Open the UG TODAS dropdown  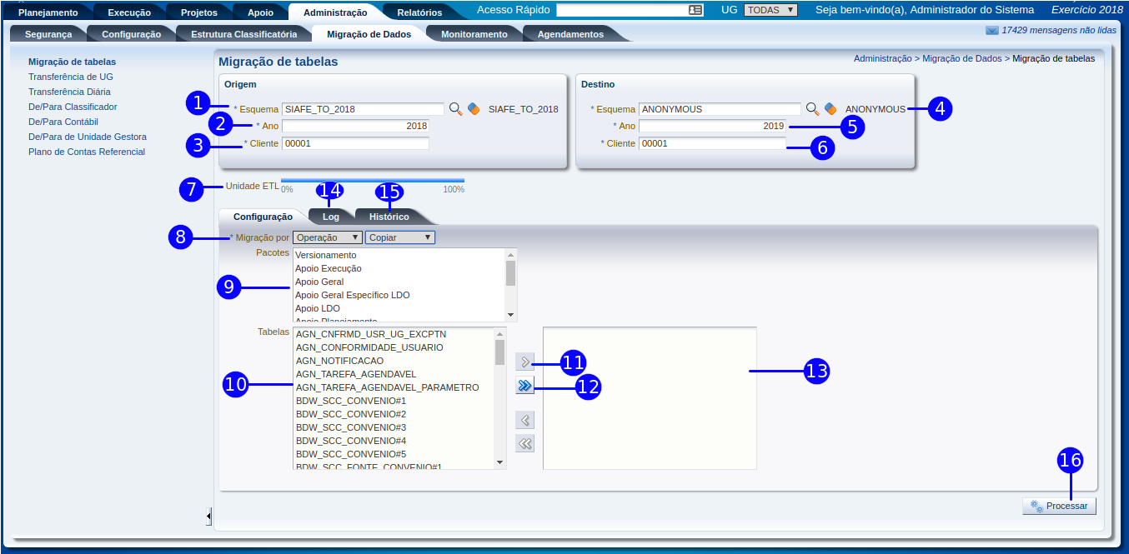[770, 10]
